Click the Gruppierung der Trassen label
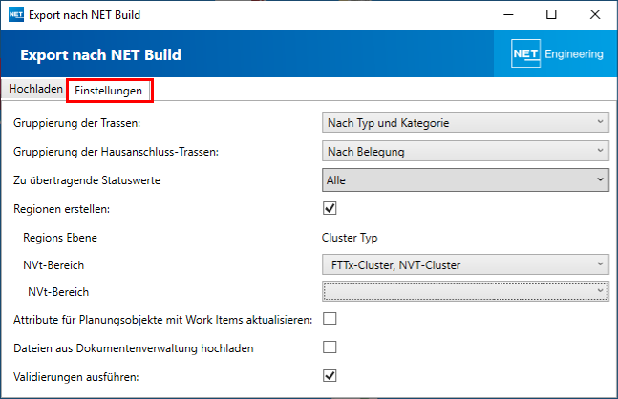Screen dimensions: 618x399 tap(76, 123)
